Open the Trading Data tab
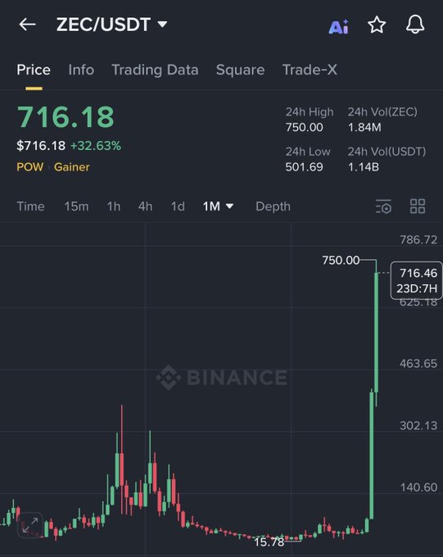The height and width of the screenshot is (557, 443). 155,70
